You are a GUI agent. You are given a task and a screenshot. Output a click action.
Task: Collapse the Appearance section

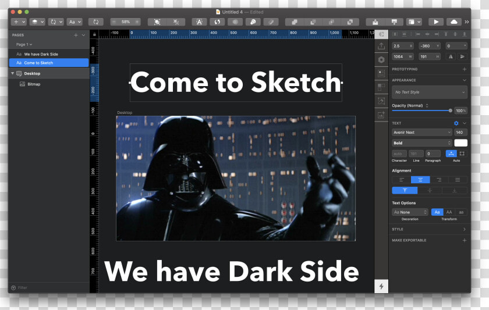(x=465, y=80)
